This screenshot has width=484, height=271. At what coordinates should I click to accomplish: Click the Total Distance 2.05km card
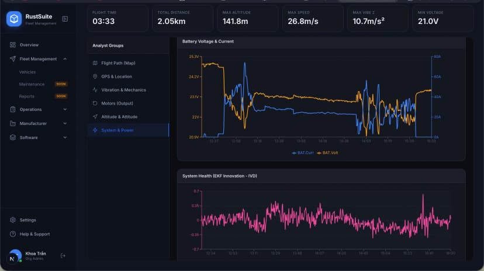pyautogui.click(x=183, y=19)
